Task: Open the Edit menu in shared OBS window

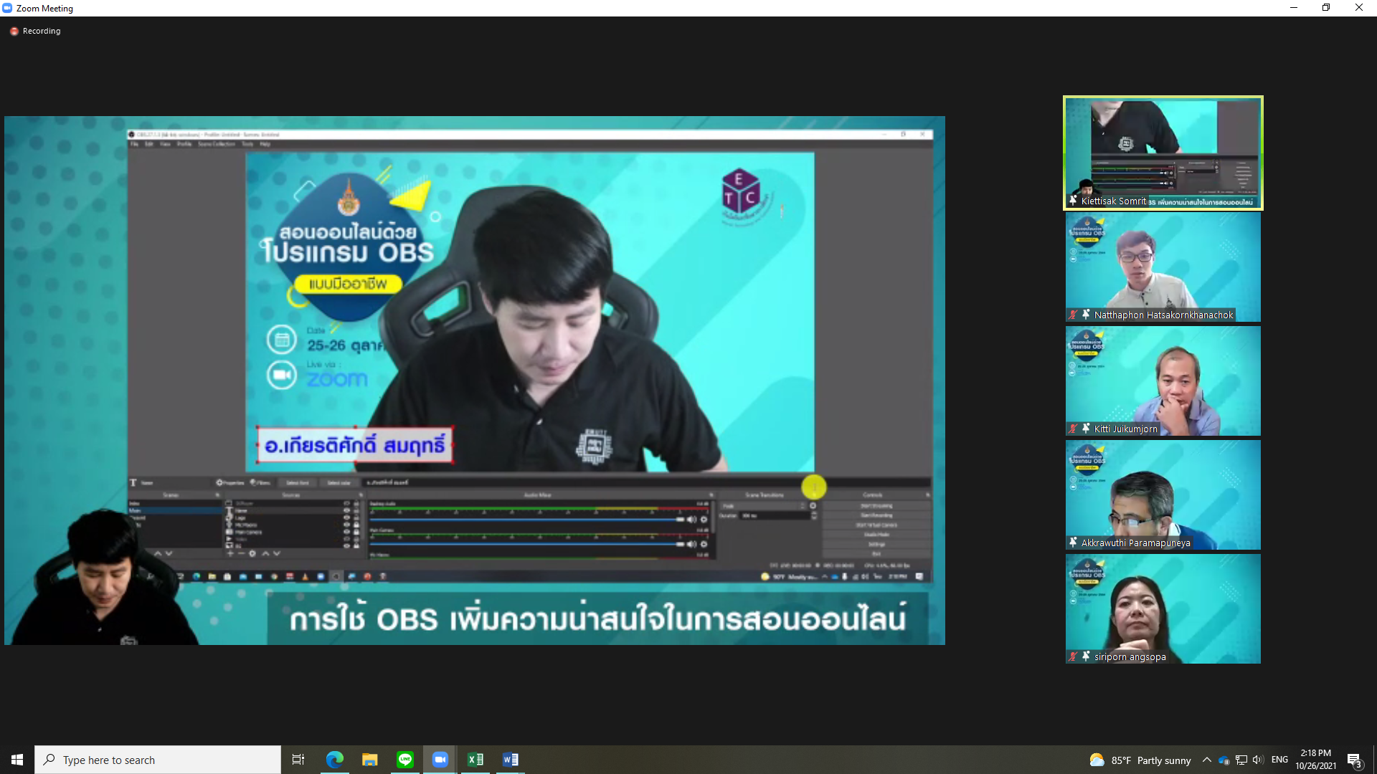Action: 149,144
